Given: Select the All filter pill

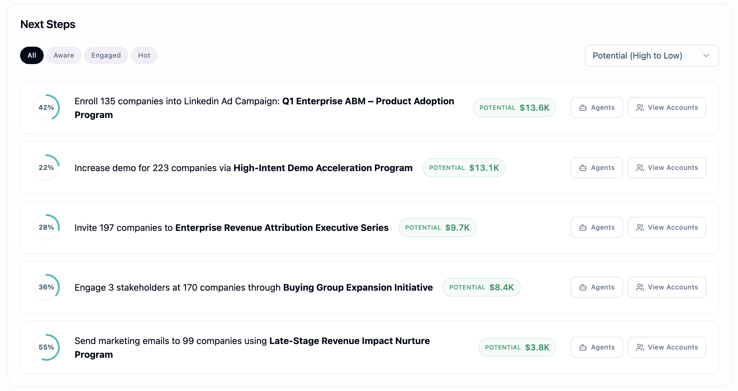Looking at the screenshot, I should click(x=32, y=55).
